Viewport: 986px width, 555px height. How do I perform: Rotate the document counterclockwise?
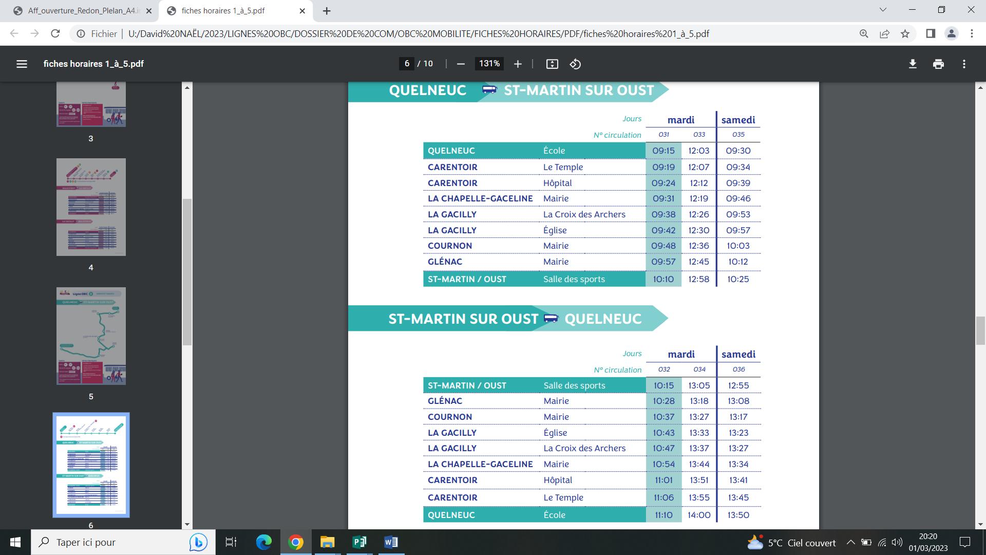(x=575, y=64)
